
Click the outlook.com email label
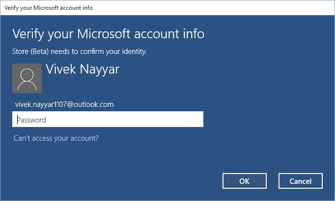tap(64, 104)
